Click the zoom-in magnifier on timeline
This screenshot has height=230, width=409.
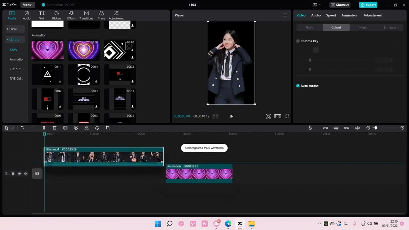402,128
